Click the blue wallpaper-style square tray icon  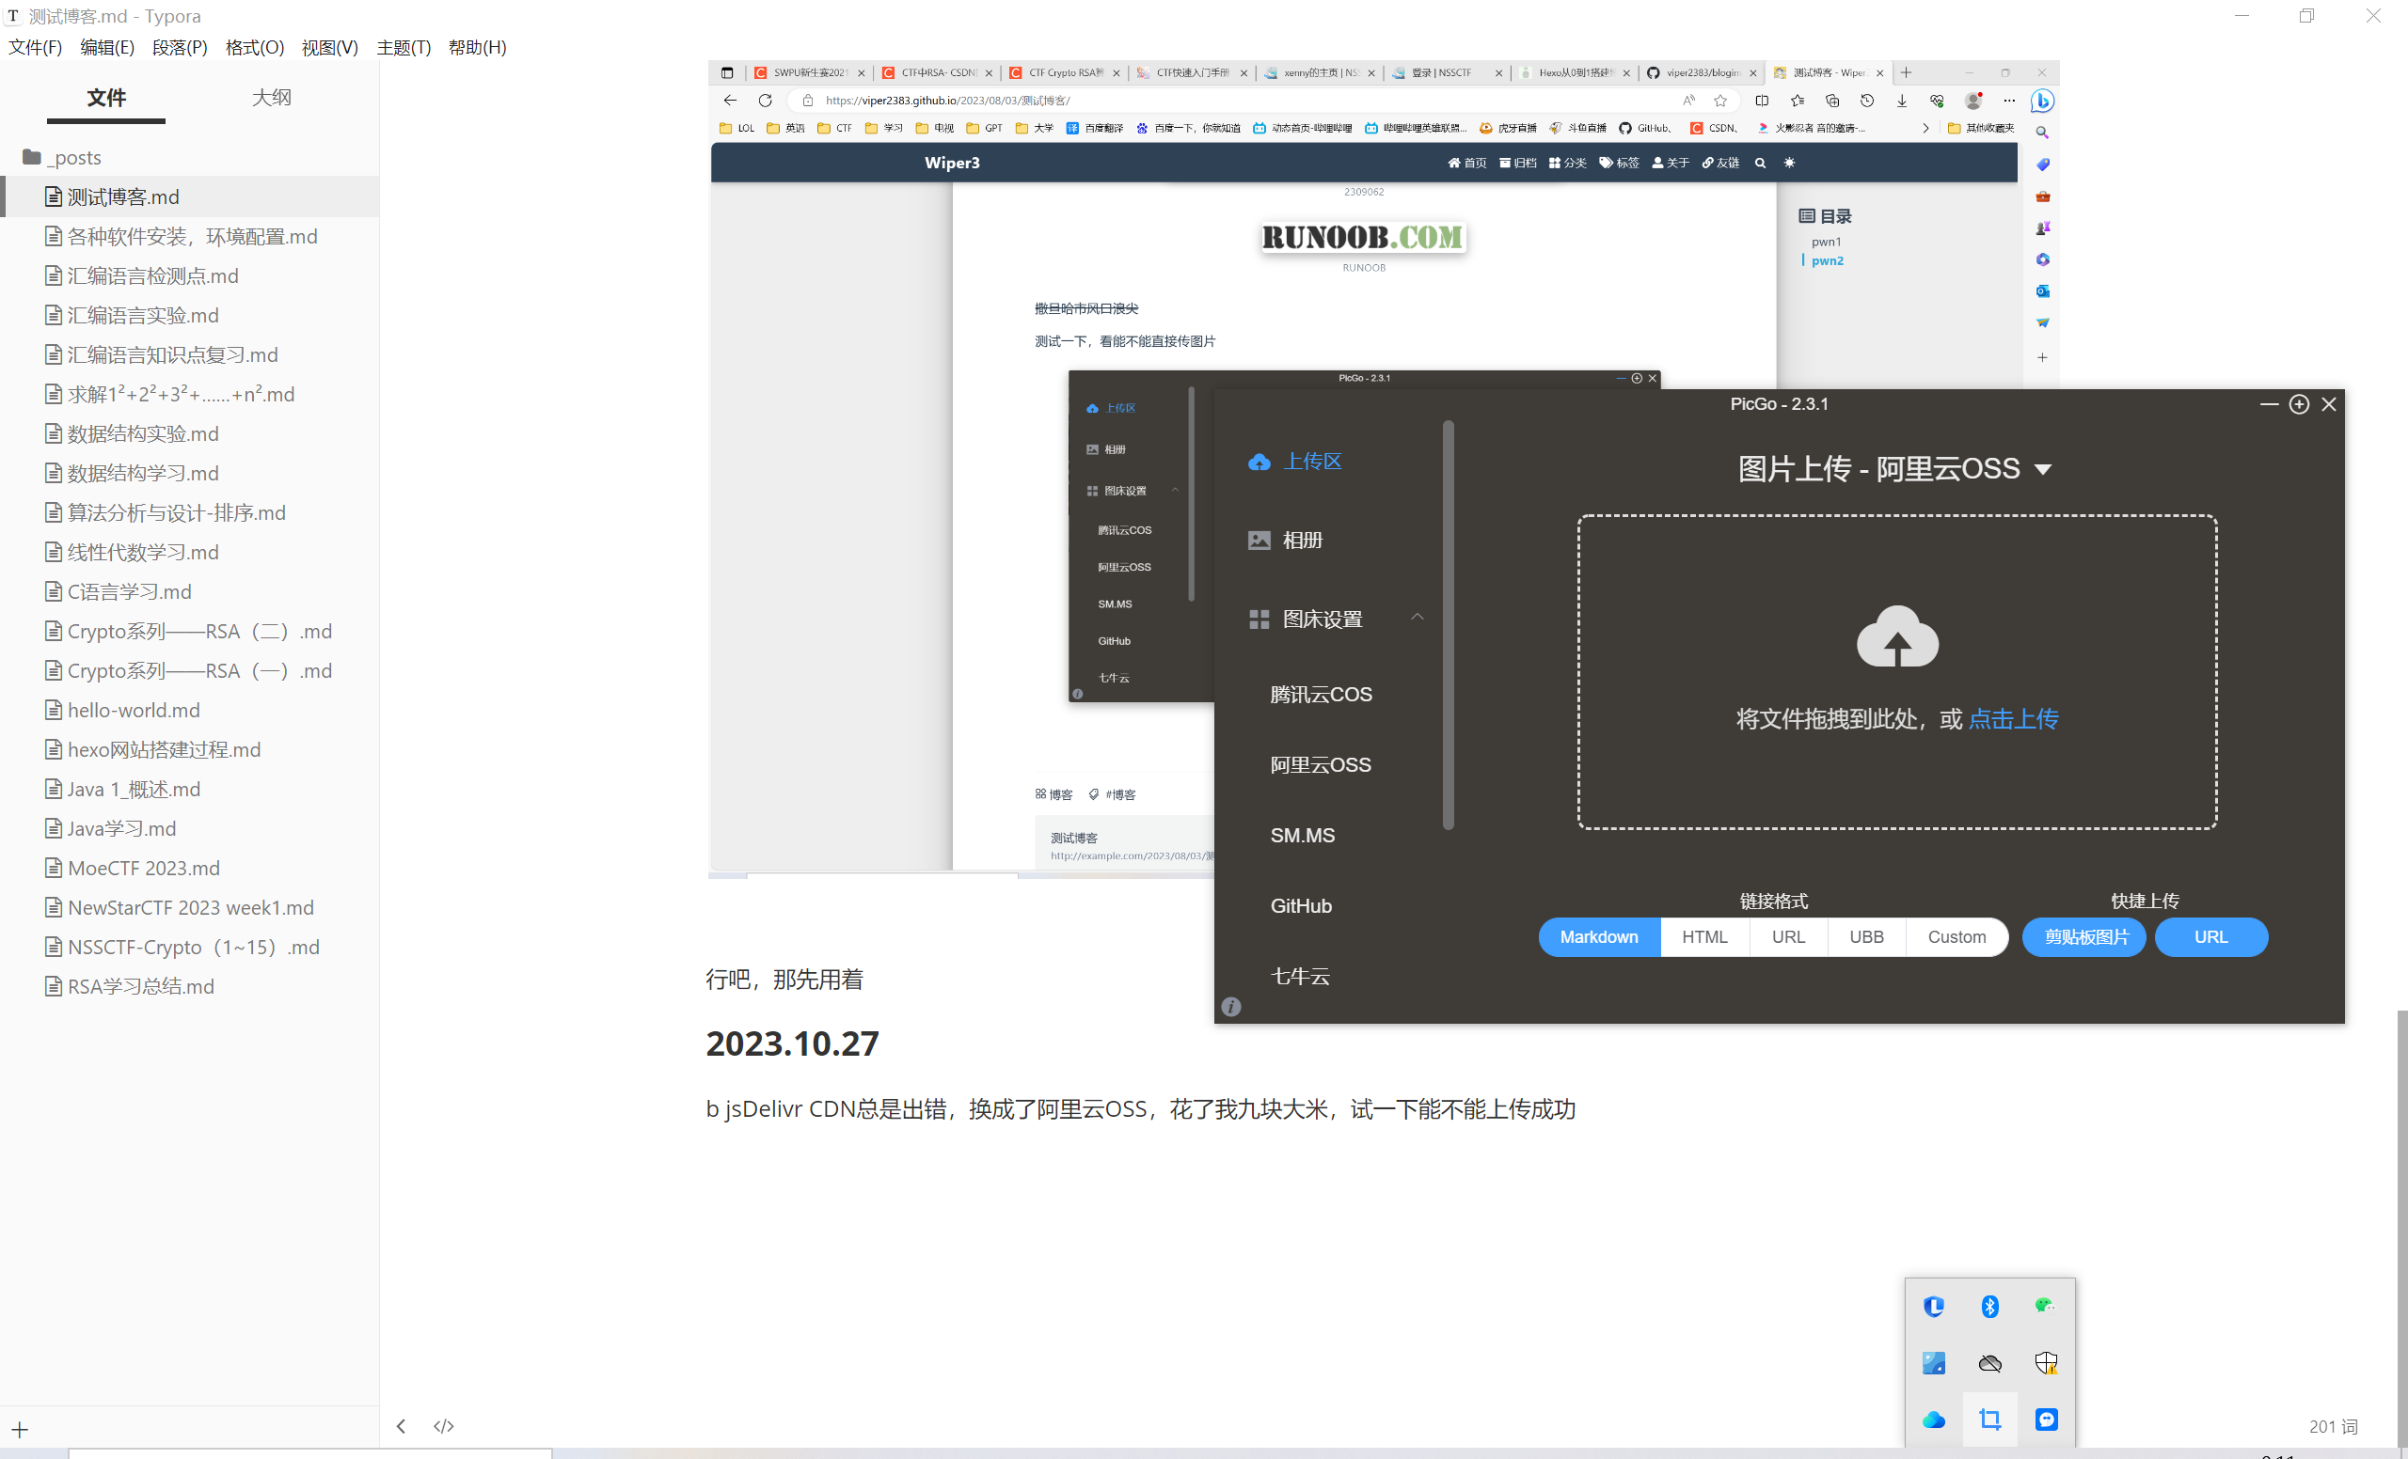(1933, 1362)
